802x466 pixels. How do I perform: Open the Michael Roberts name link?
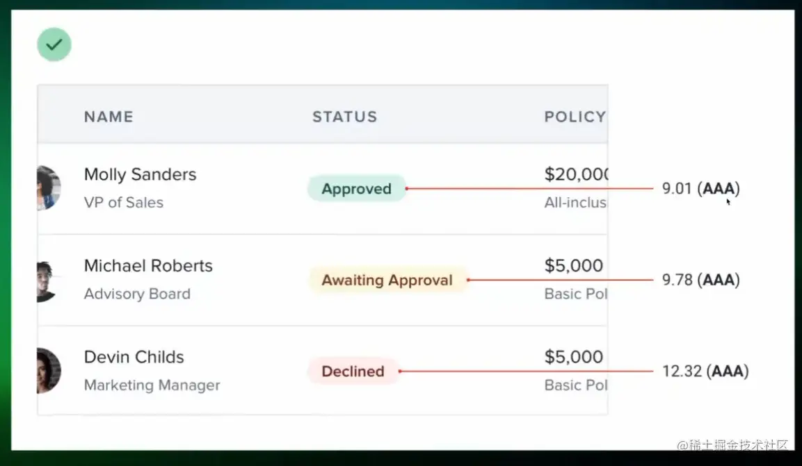(148, 266)
